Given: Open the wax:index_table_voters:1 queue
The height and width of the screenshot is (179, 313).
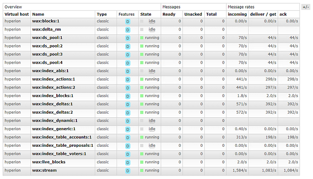Looking at the screenshot, I should pyautogui.click(x=59, y=154).
